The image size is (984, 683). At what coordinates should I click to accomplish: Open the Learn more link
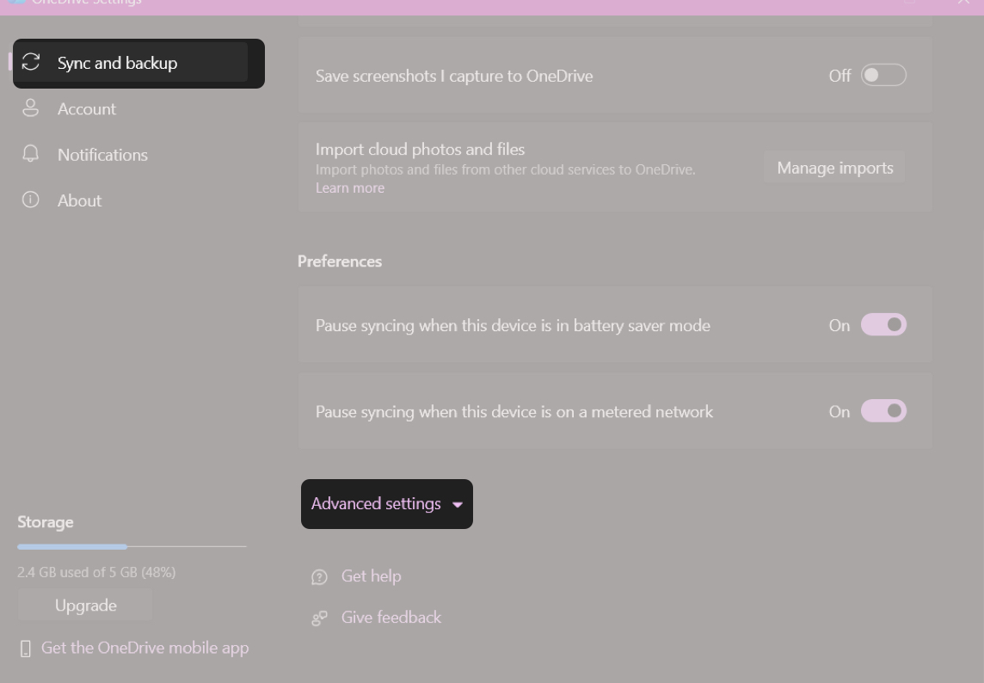point(349,188)
